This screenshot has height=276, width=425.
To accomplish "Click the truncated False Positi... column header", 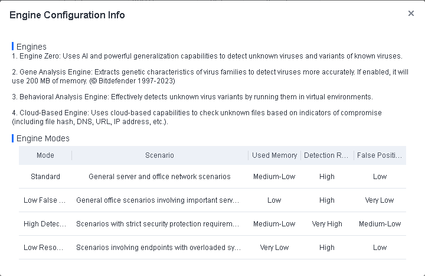I will click(380, 155).
